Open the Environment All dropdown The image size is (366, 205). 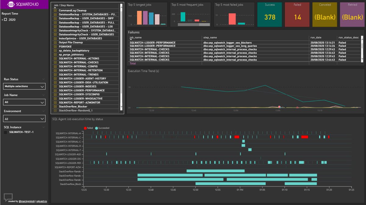click(24, 119)
